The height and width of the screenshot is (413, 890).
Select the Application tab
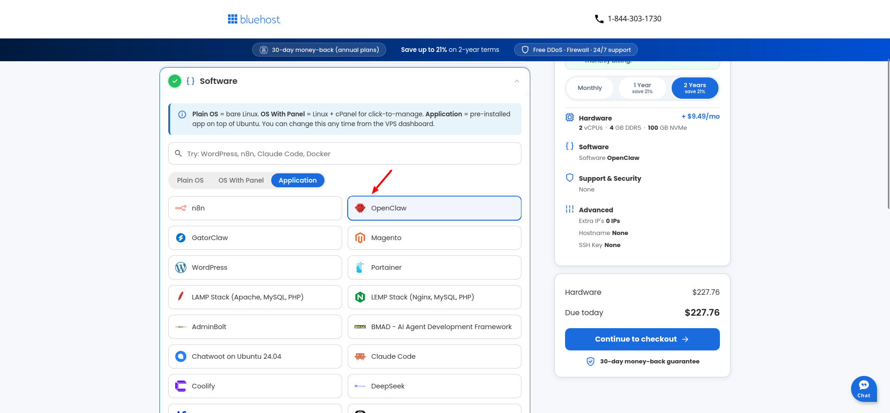pyautogui.click(x=298, y=180)
